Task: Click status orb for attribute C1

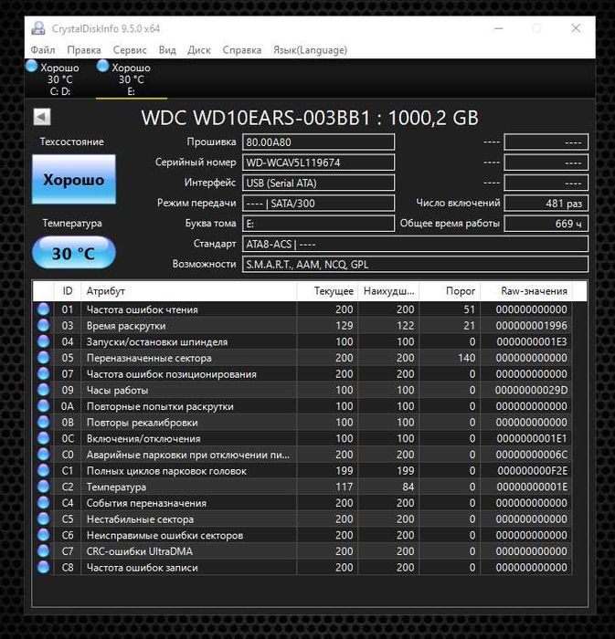Action: tap(43, 470)
